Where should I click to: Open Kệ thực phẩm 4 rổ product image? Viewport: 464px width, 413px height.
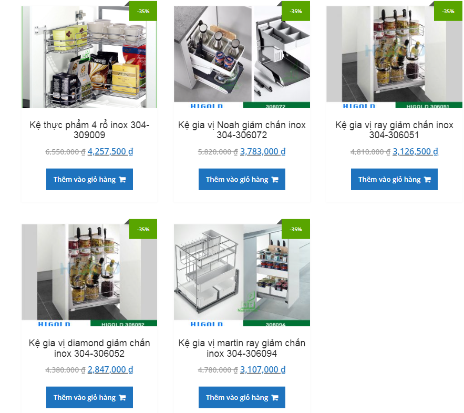(x=89, y=57)
